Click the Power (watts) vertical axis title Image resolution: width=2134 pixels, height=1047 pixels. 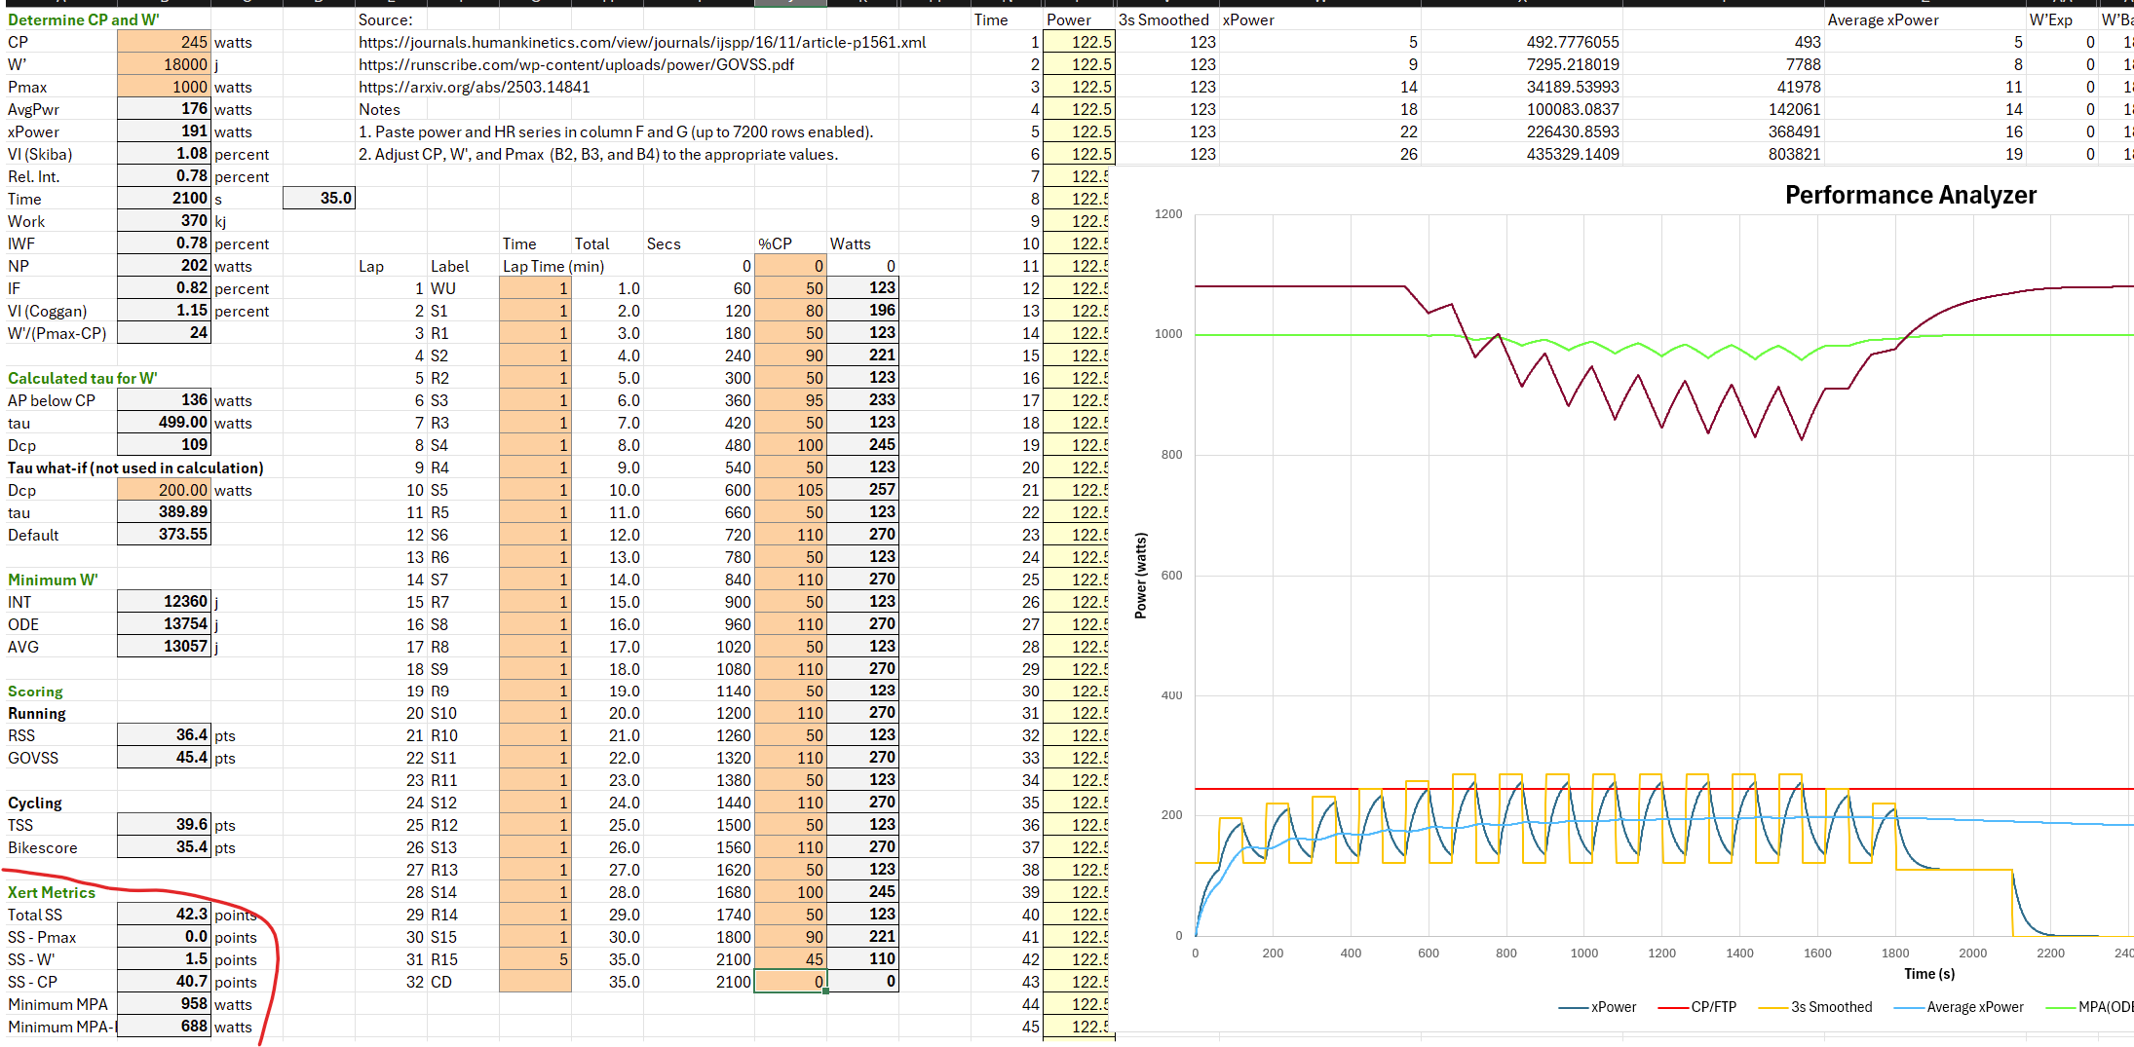click(1141, 575)
